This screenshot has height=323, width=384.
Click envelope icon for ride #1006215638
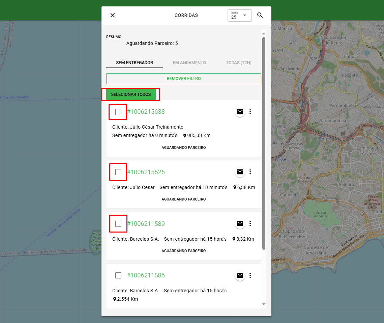pyautogui.click(x=240, y=112)
